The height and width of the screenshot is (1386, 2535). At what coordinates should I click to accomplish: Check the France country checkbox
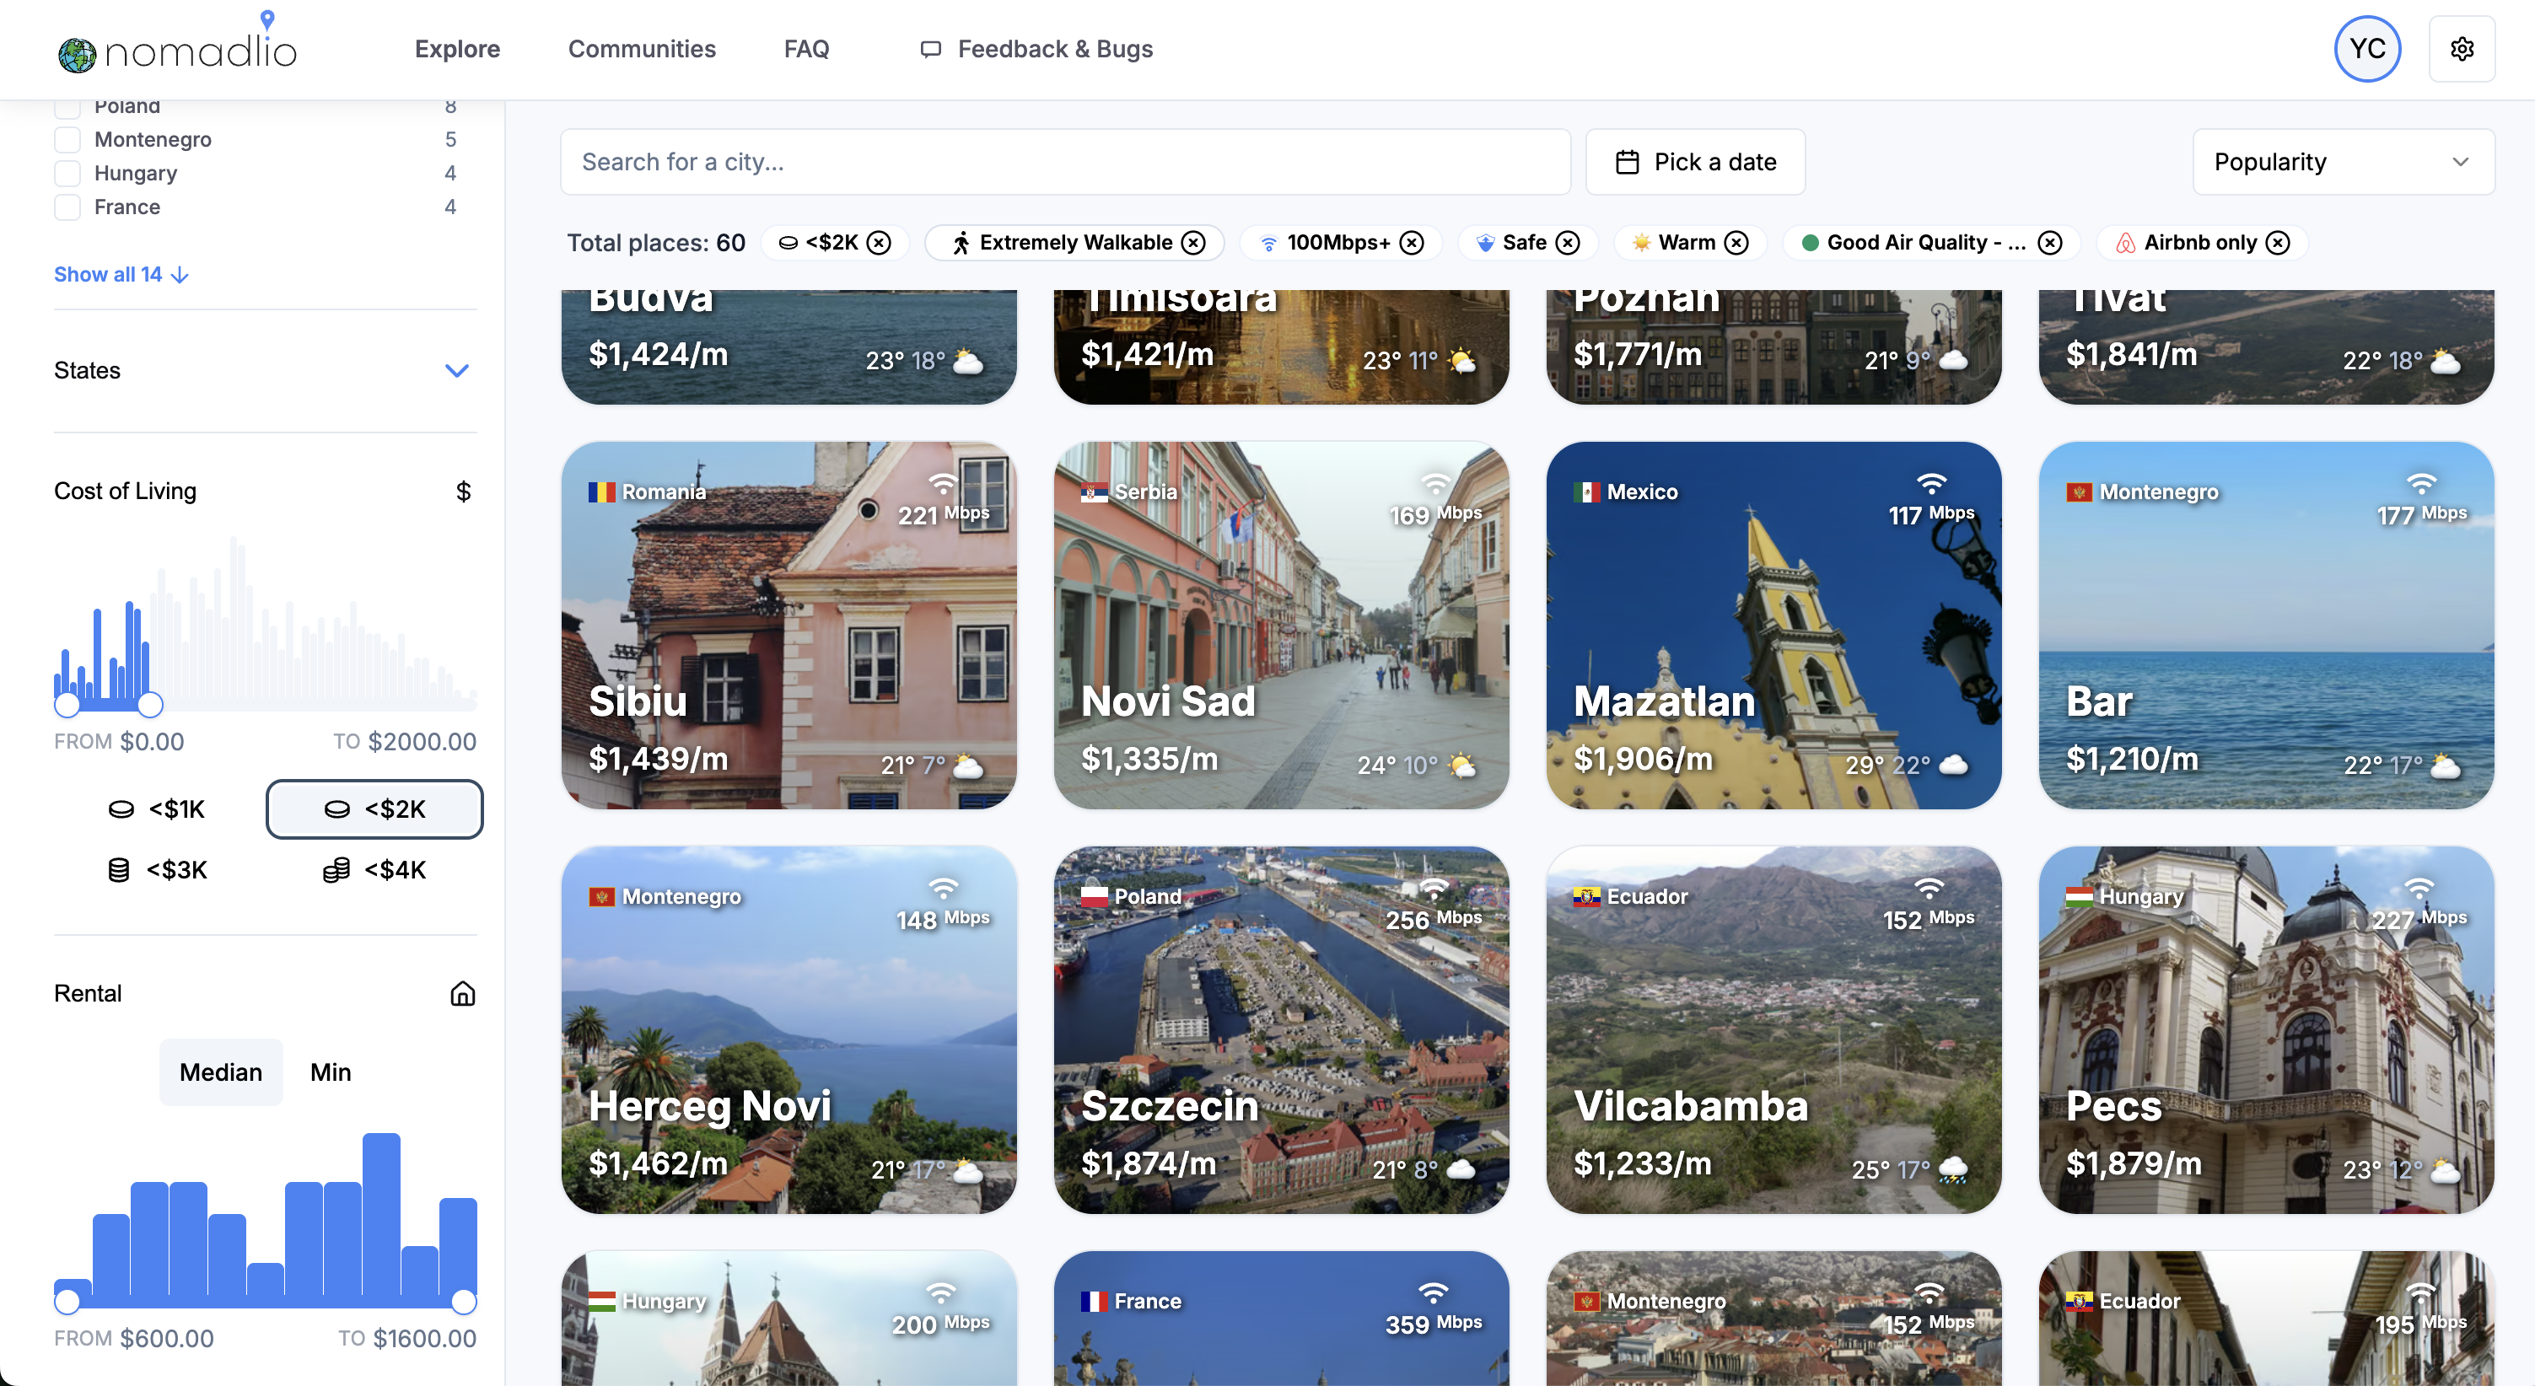click(67, 207)
